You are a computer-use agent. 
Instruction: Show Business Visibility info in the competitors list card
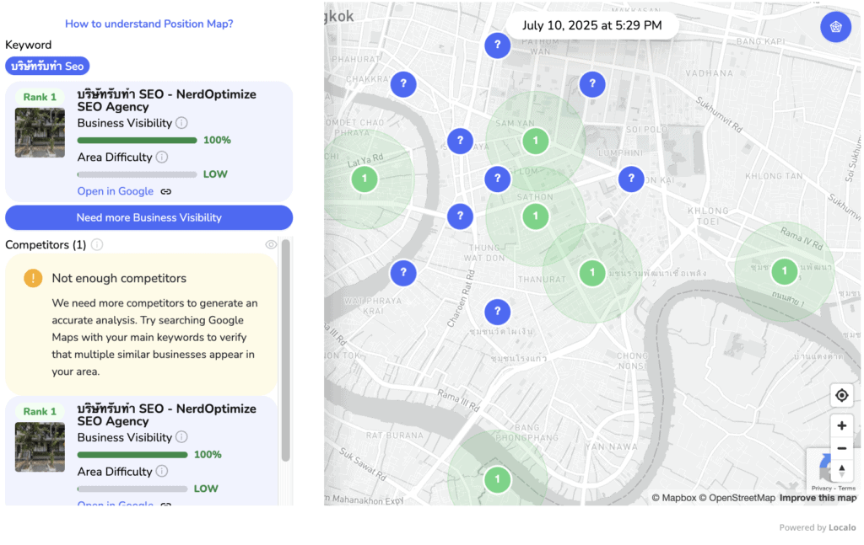[x=181, y=437]
